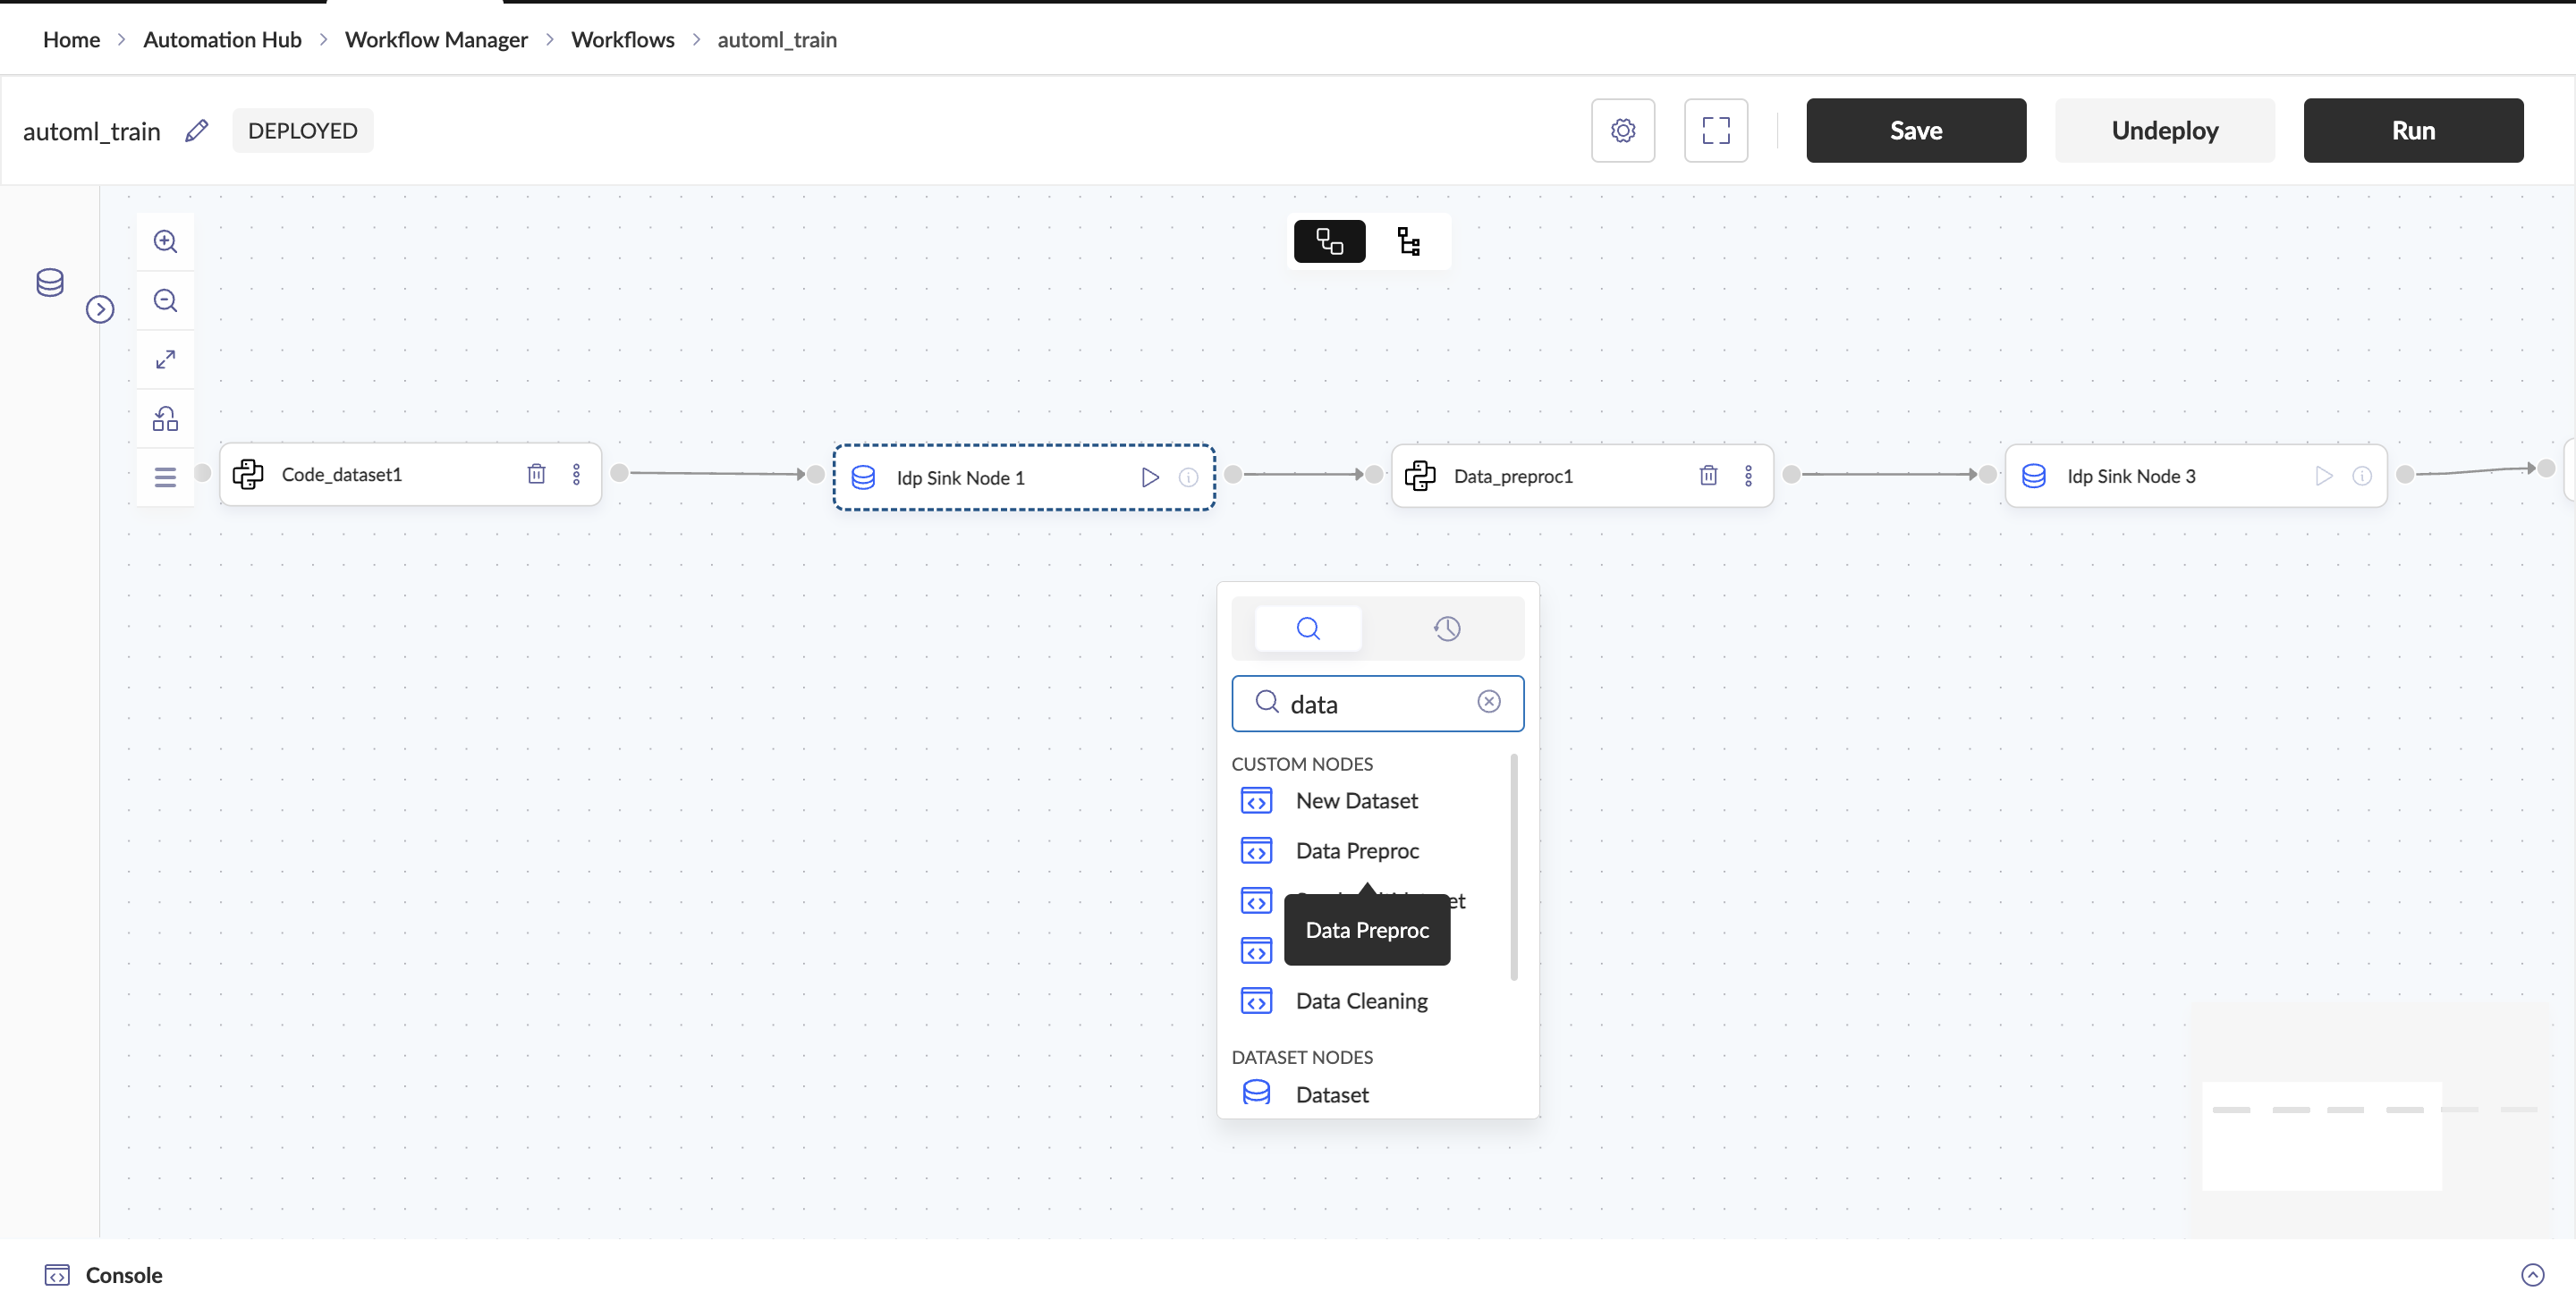Click the Undeploy button

(x=2164, y=131)
